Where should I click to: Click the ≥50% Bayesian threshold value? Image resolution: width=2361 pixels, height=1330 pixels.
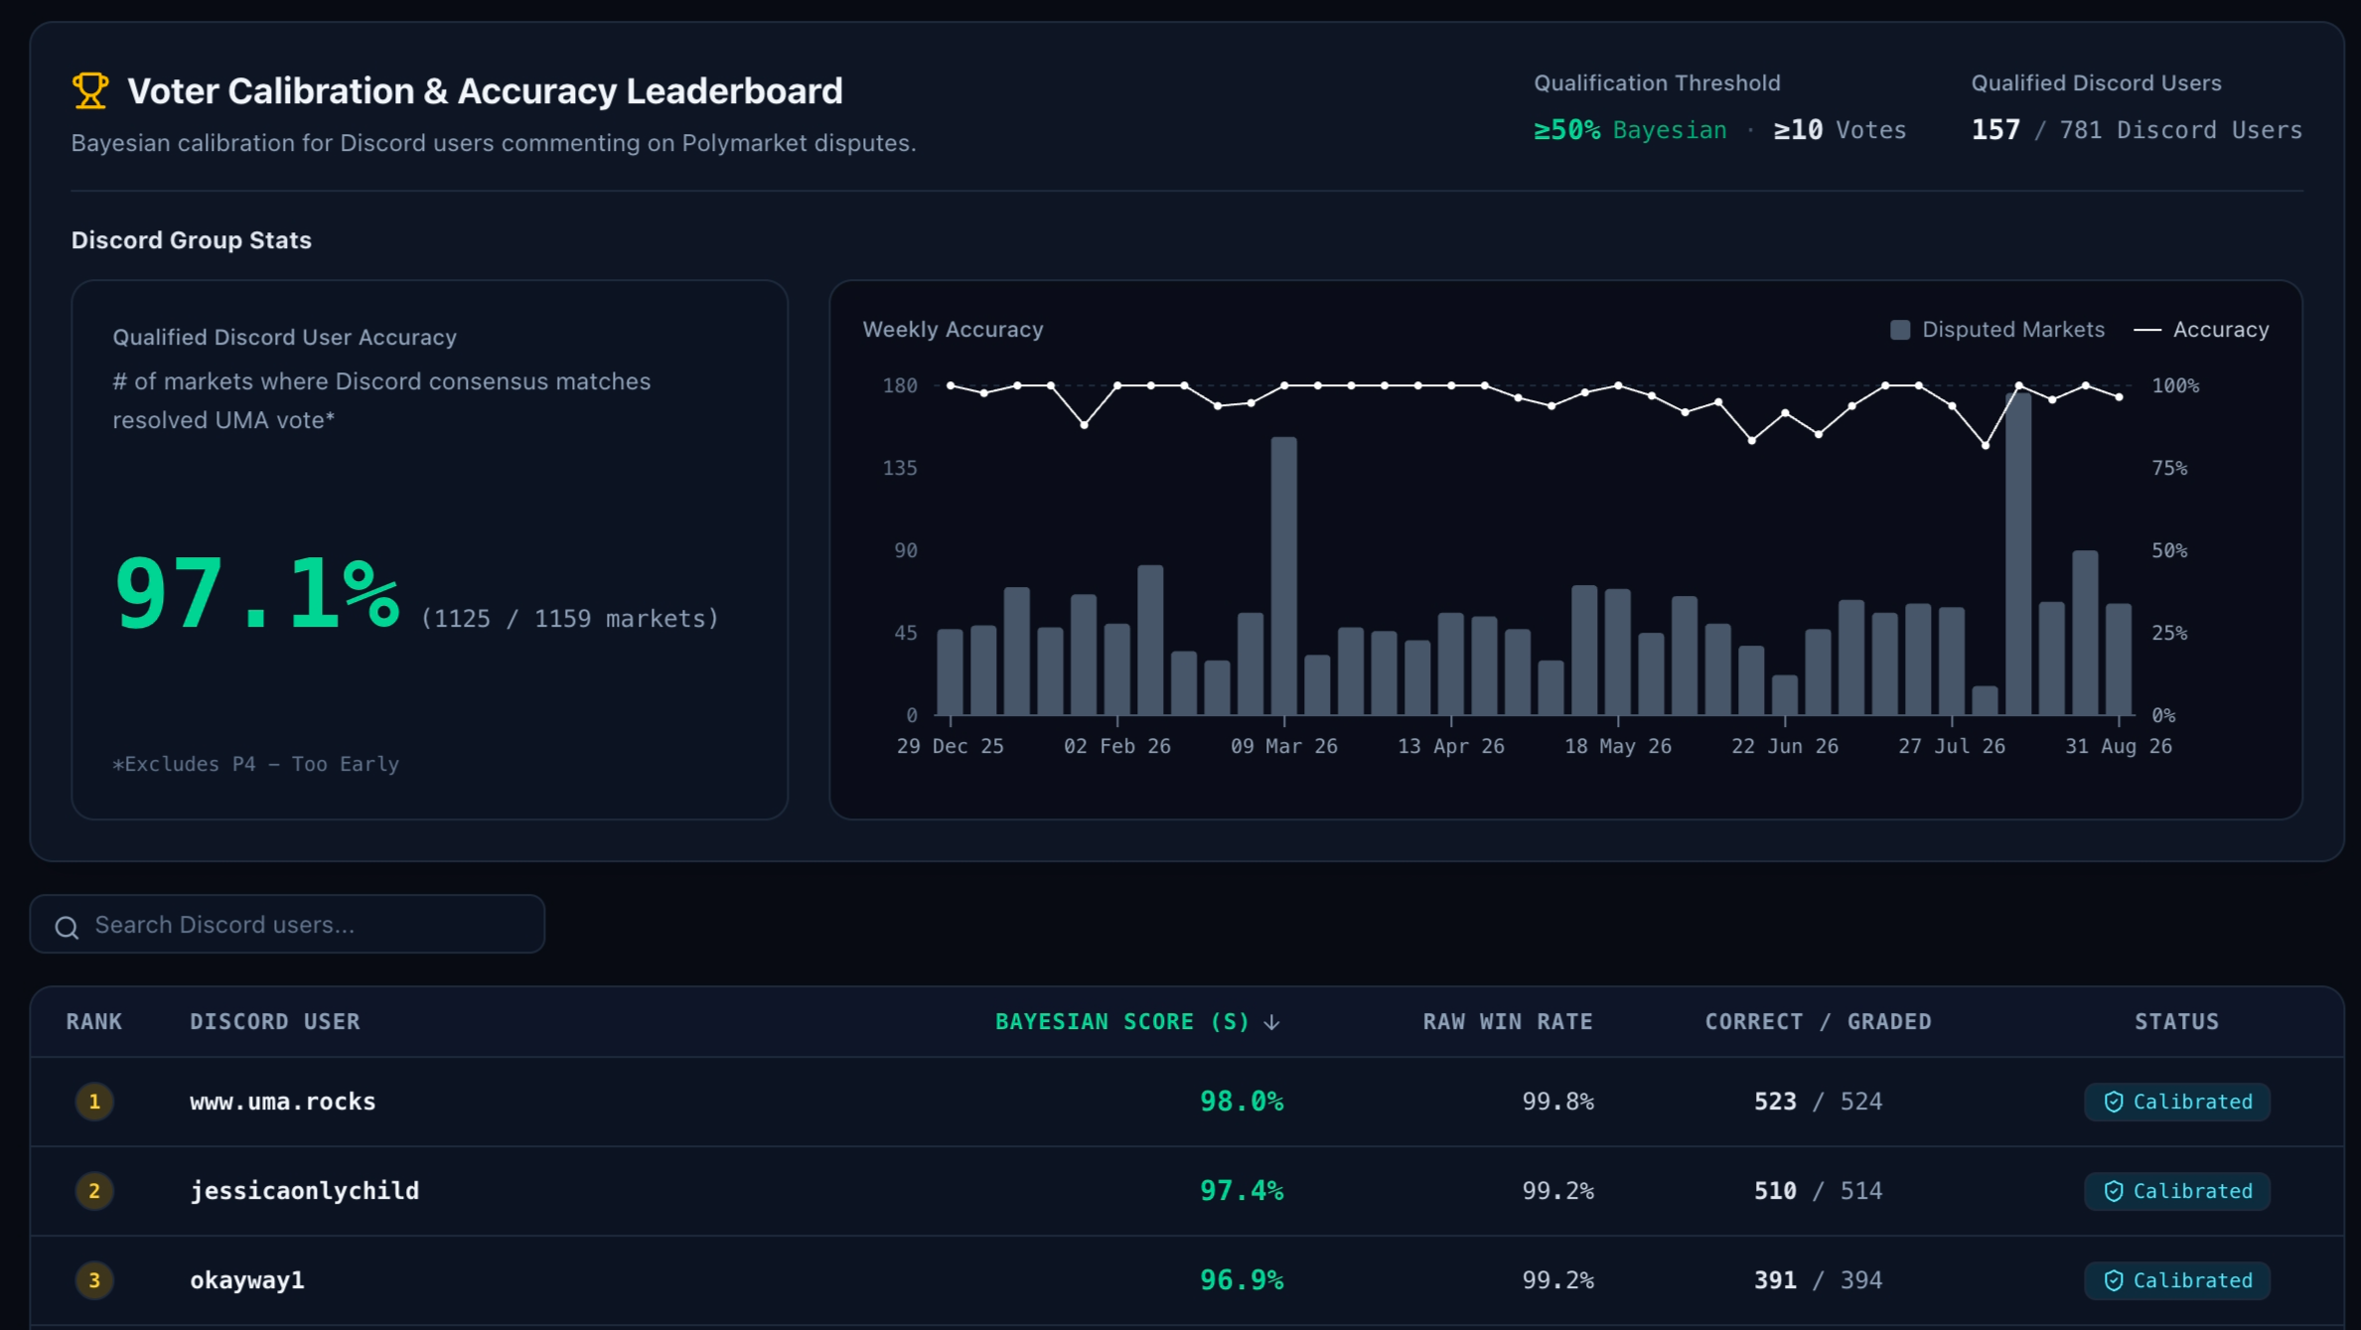[x=1630, y=130]
